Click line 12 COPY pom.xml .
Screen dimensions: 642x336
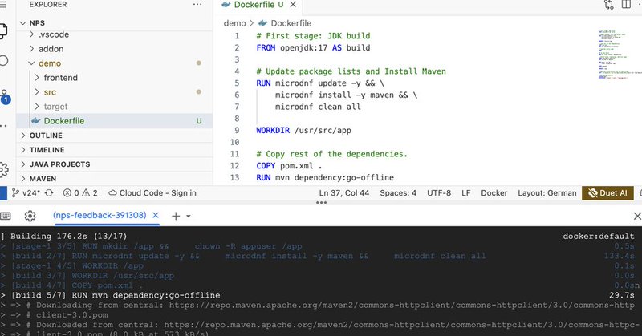point(289,166)
